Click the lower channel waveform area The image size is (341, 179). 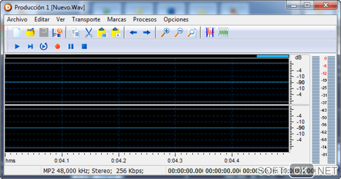coord(147,128)
